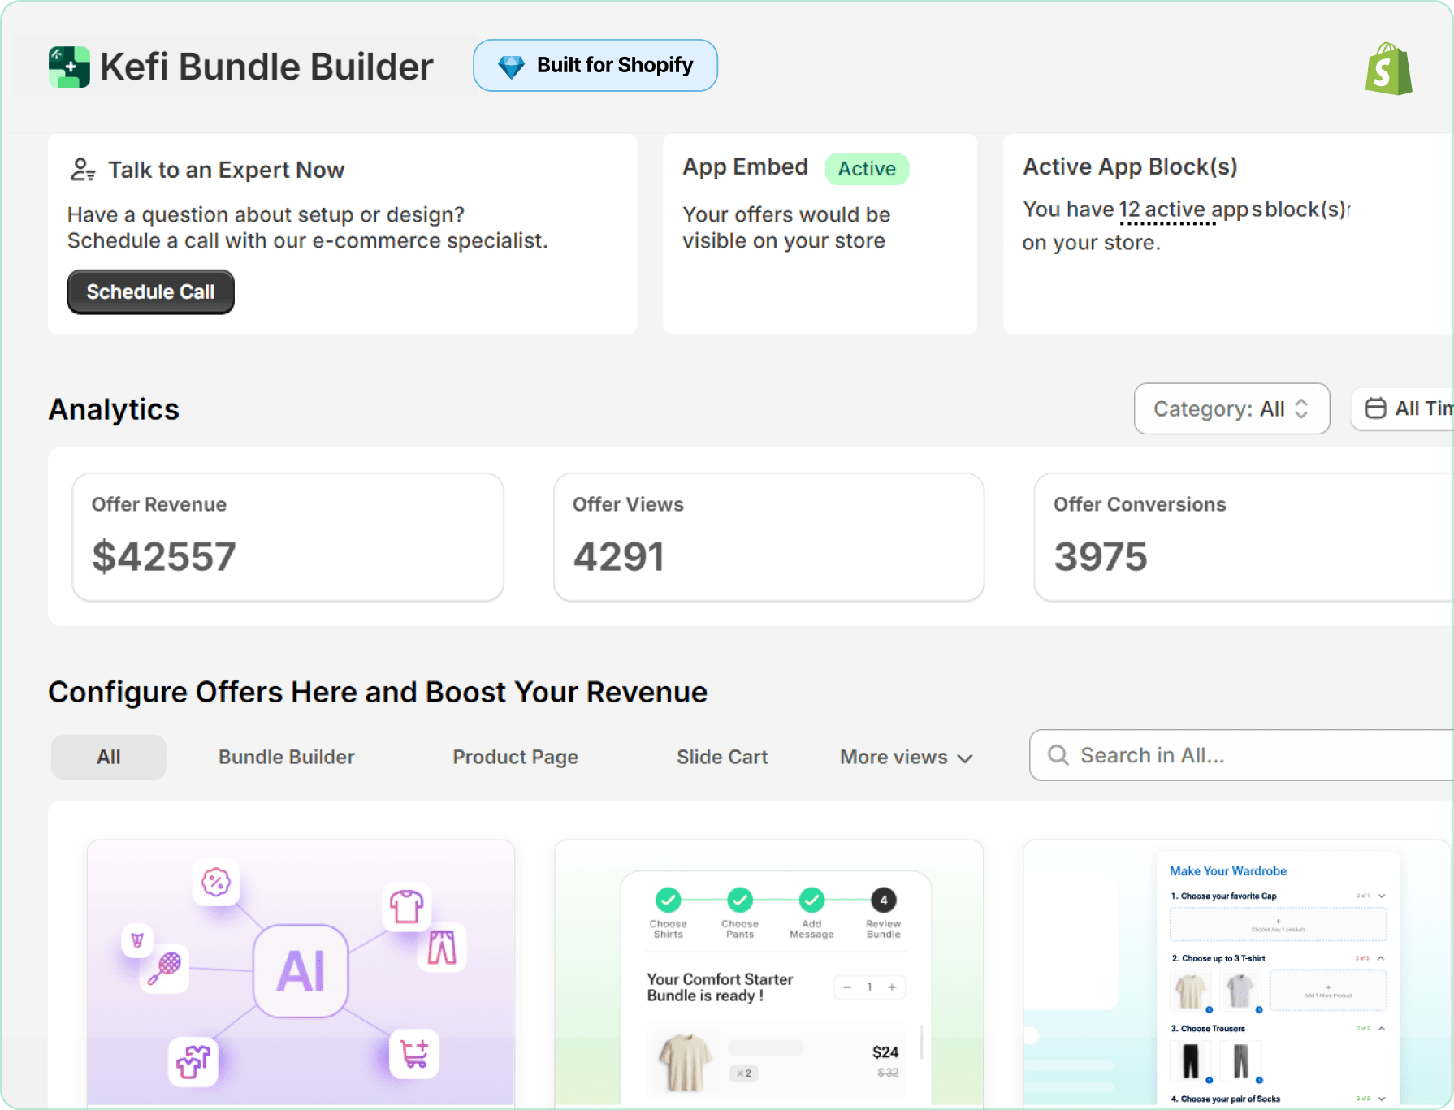The height and width of the screenshot is (1110, 1454).
Task: Click the Choose Shirts step checkmark
Action: click(668, 900)
